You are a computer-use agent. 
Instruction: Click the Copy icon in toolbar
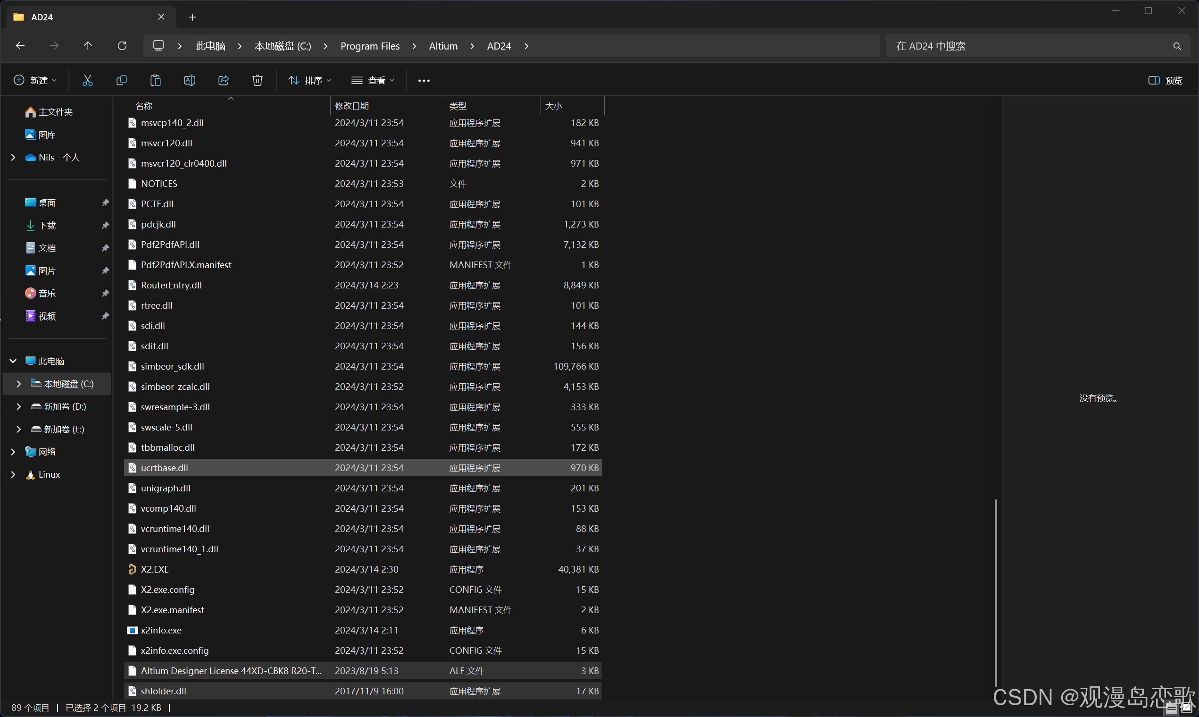pos(122,80)
